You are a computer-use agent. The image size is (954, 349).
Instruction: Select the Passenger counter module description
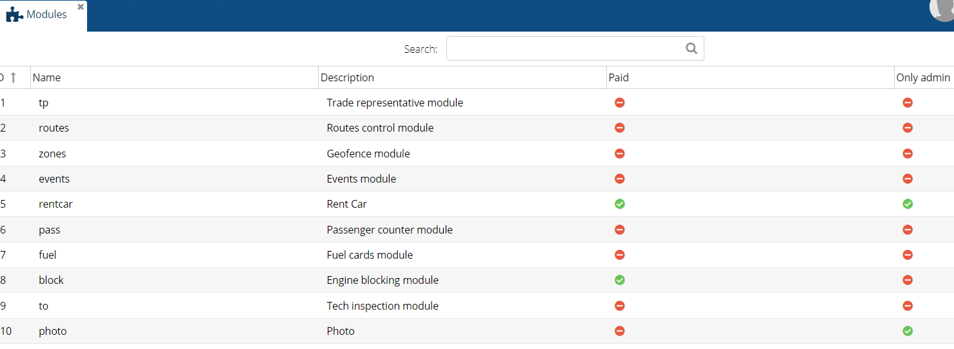390,230
